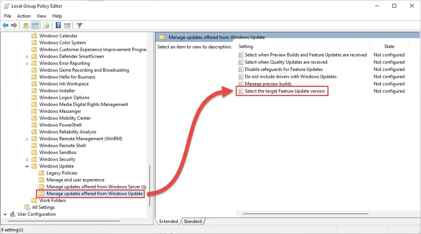
Task: Select Manage updates offered from Windows Update folder
Action: tap(94, 194)
